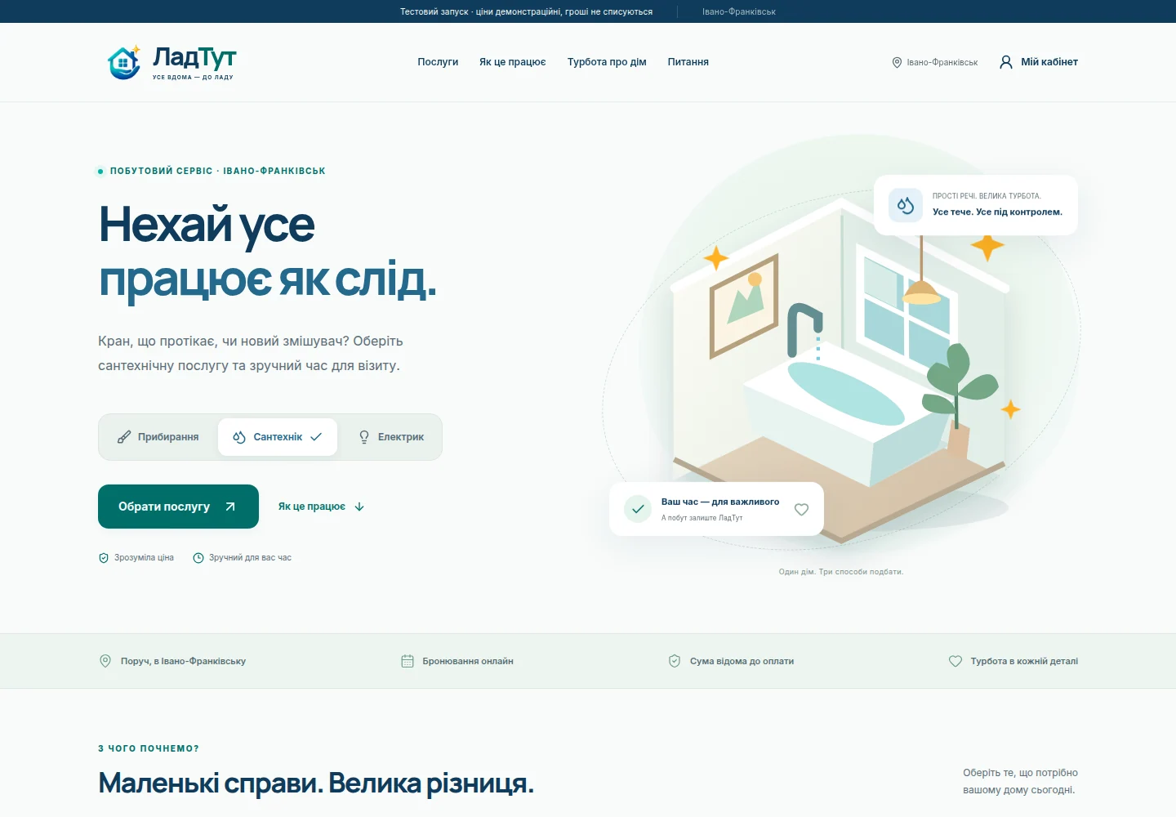Viewport: 1176px width, 817px height.
Task: Click the З ЧОГО ПОЧНЕМО? label
Action: point(149,748)
